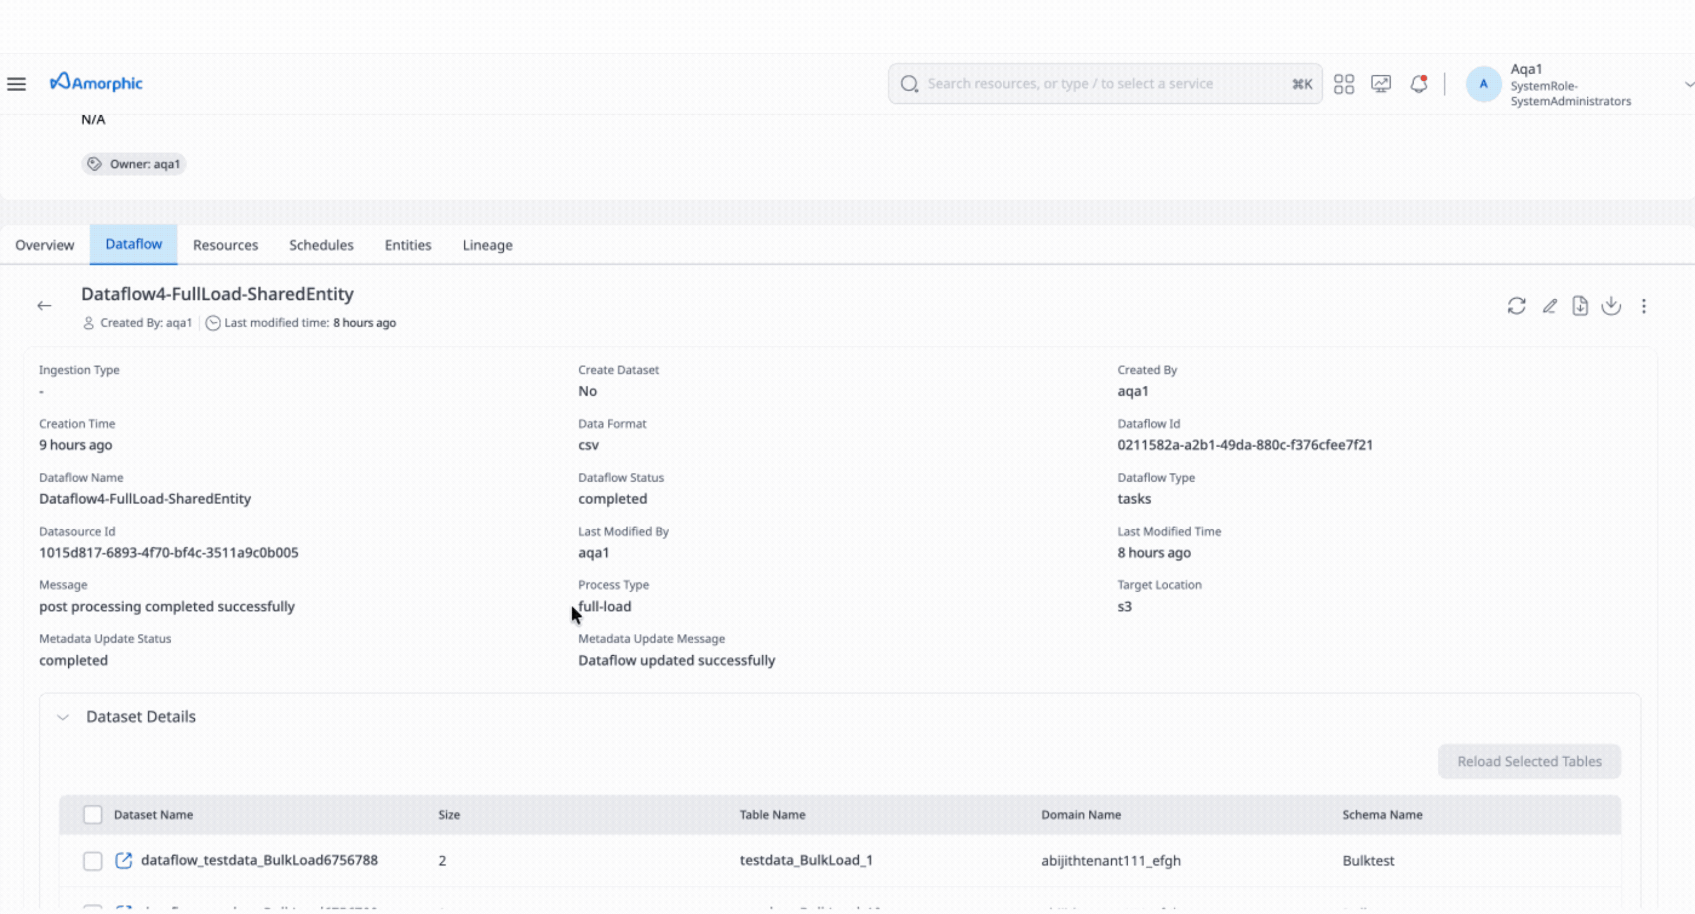This screenshot has width=1695, height=914.
Task: Click the Domain Name column header
Action: (1081, 815)
